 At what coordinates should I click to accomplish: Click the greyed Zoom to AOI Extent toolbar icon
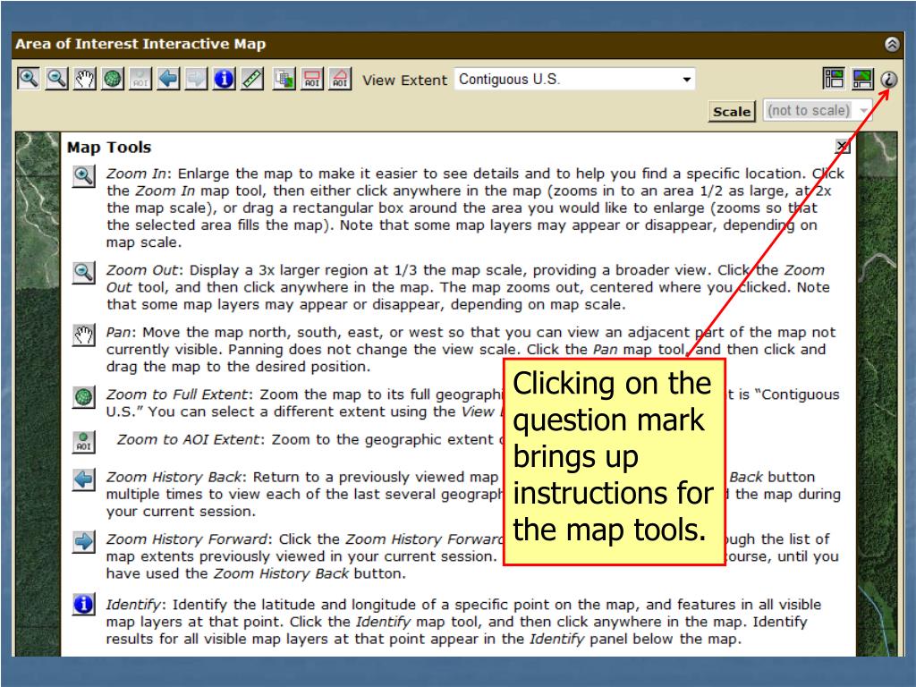[140, 79]
